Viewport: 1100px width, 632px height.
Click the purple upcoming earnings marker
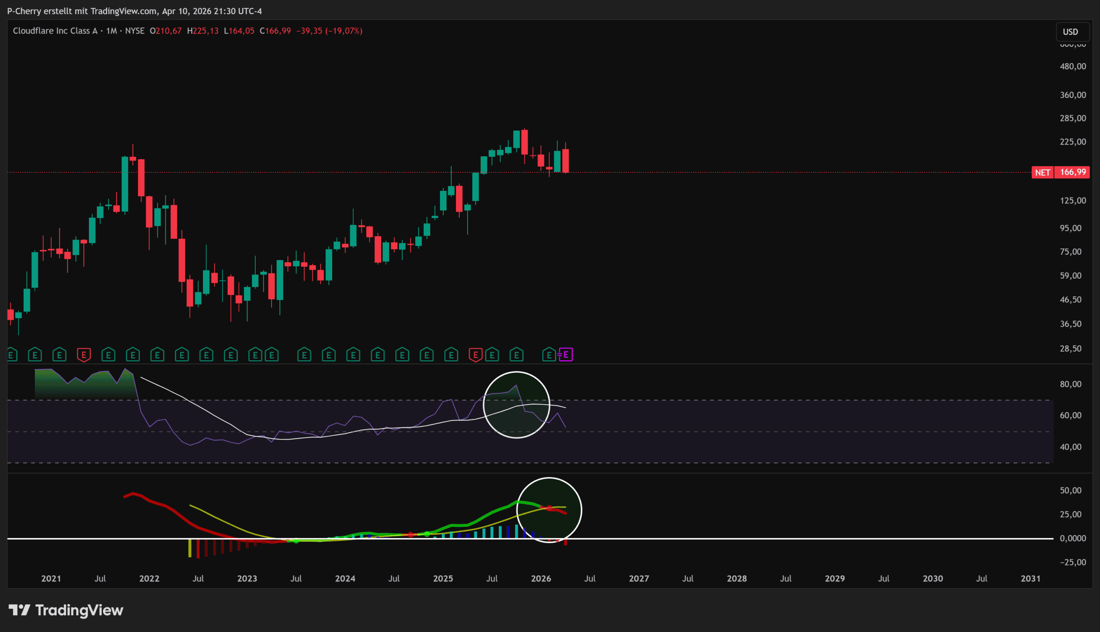pyautogui.click(x=565, y=355)
